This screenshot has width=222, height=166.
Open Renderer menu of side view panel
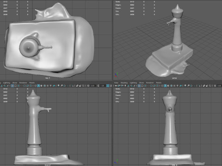[x=23, y=83]
